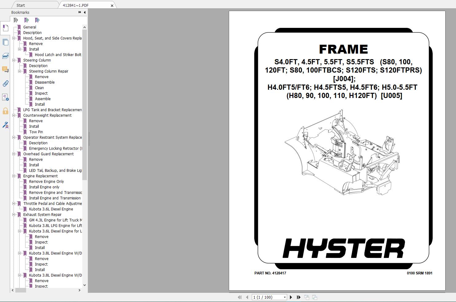Click the next view icon in status bar
Screen dimensions: 456x302
(x=314, y=297)
